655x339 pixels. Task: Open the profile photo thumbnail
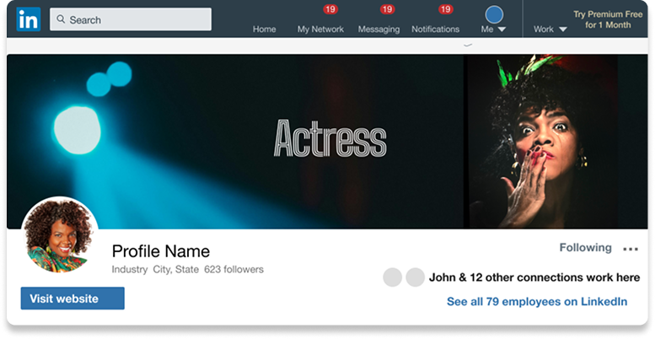click(x=59, y=236)
